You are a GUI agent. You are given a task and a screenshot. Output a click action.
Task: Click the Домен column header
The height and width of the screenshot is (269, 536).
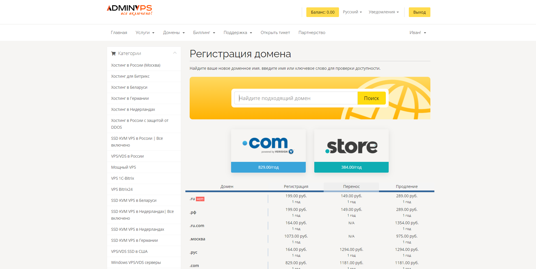pos(227,187)
